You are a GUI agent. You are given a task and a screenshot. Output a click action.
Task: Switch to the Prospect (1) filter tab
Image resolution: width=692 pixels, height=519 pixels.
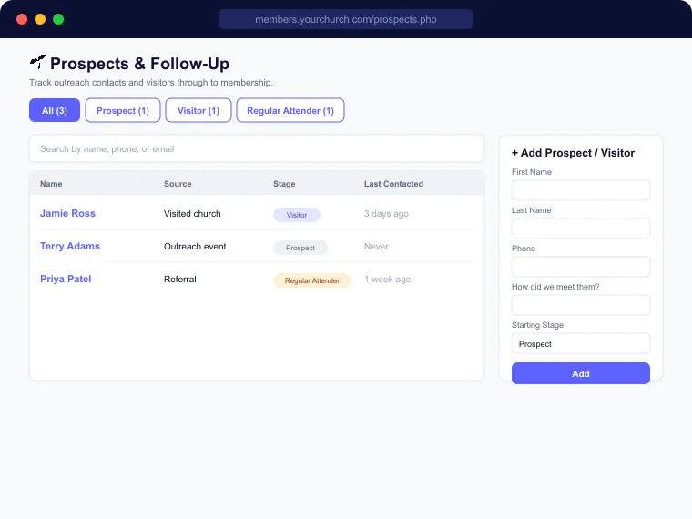[123, 110]
